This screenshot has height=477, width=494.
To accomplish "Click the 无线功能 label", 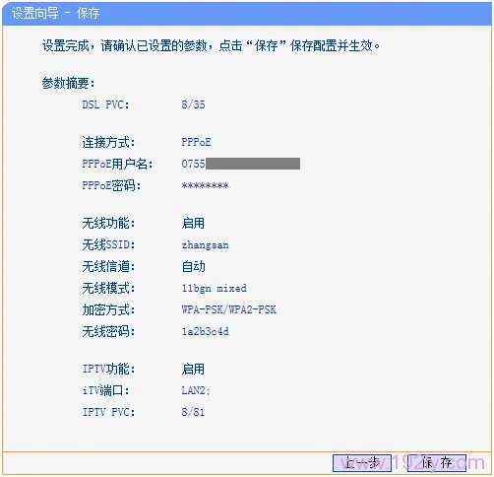I will pos(108,224).
